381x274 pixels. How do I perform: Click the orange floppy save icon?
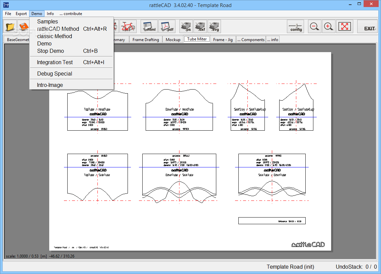tap(23, 27)
